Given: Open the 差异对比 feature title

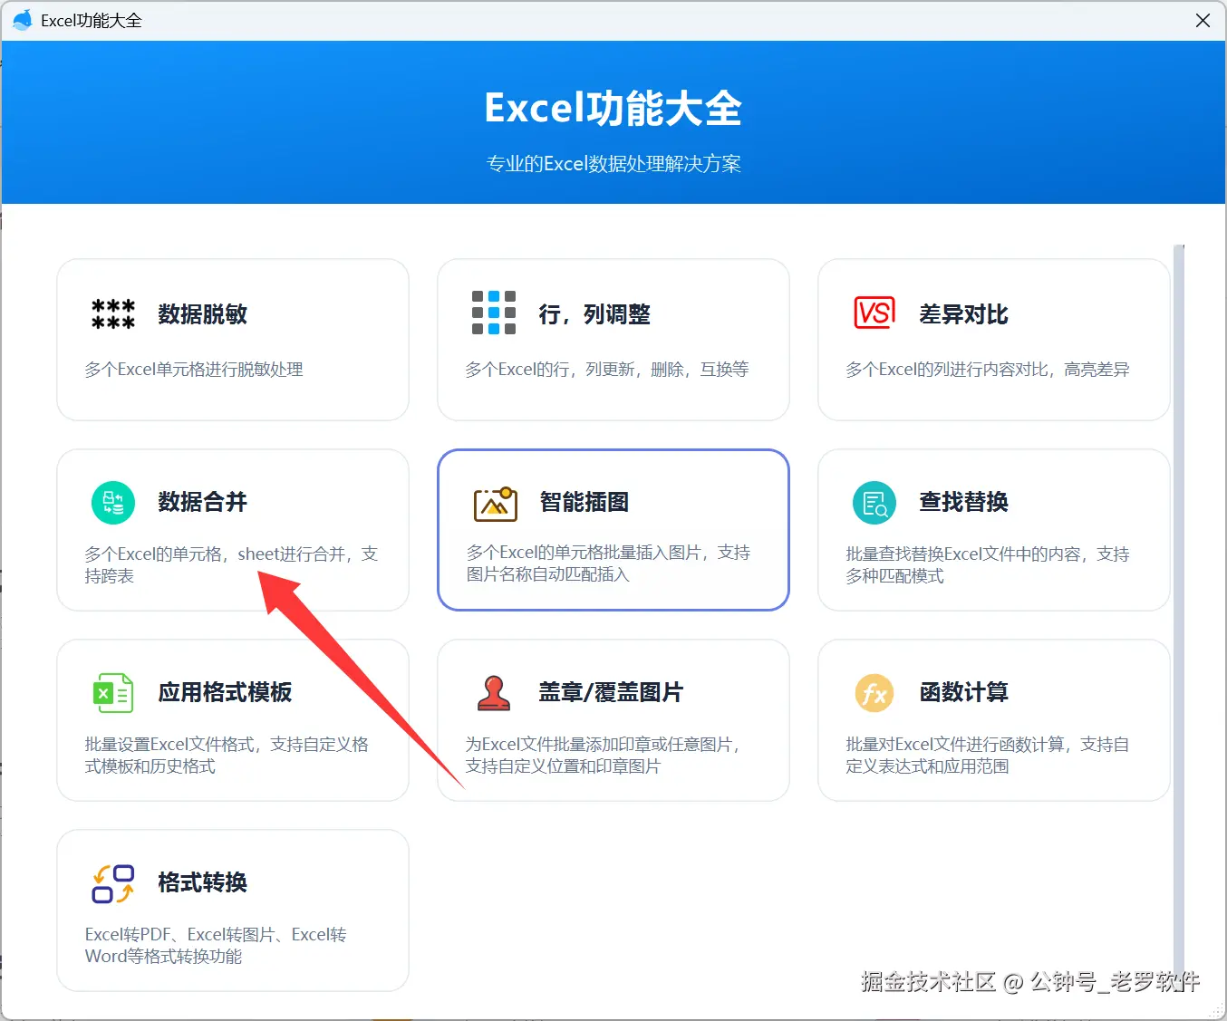Looking at the screenshot, I should (x=963, y=314).
